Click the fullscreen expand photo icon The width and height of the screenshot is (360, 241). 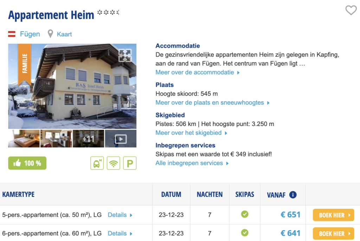[x=125, y=55]
